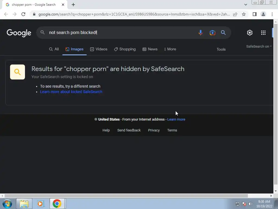
Task: Reload the page
Action: (23, 14)
